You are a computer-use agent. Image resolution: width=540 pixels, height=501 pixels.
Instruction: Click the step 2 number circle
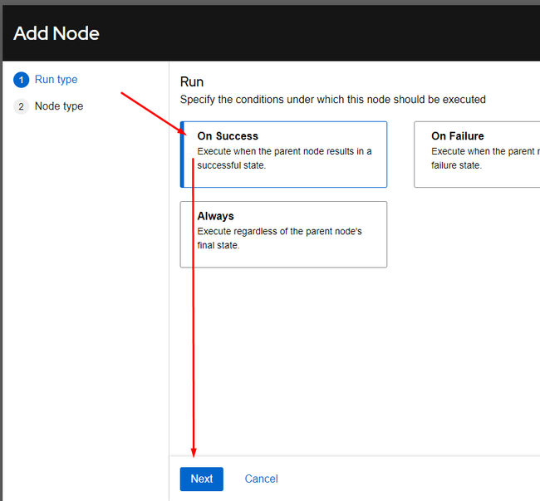[21, 106]
